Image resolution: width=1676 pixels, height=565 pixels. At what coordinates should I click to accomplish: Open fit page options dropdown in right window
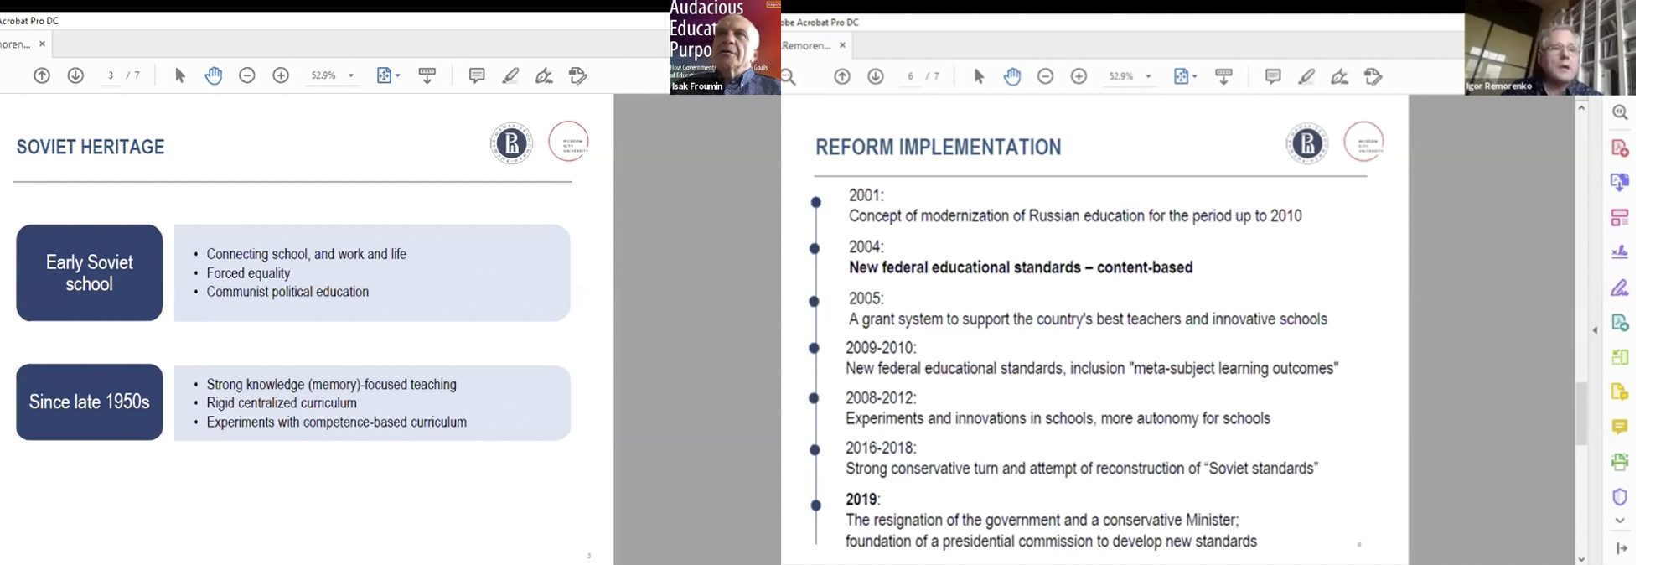click(1194, 76)
